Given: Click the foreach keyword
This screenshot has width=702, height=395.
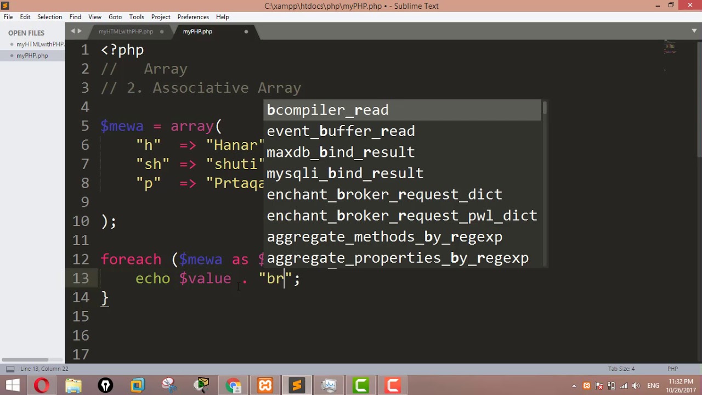Looking at the screenshot, I should click(x=131, y=259).
